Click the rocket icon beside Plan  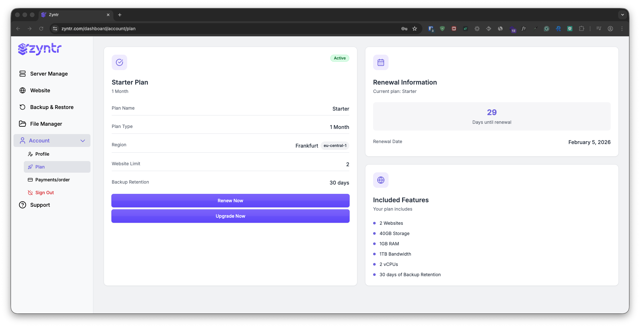(x=30, y=167)
